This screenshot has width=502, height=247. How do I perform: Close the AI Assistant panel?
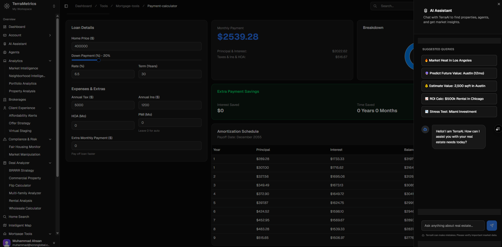click(499, 4)
